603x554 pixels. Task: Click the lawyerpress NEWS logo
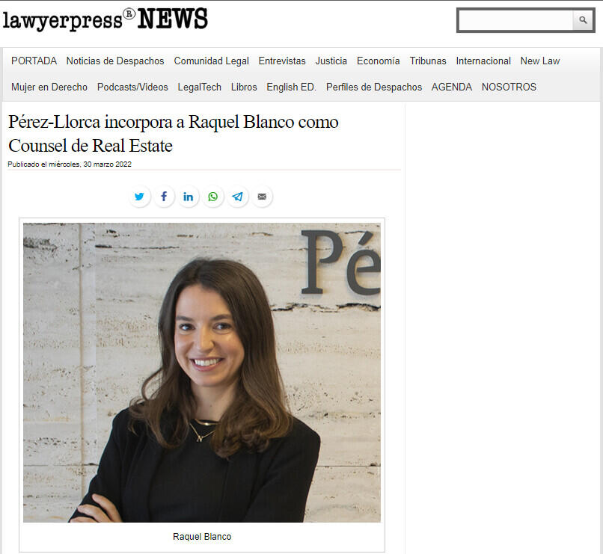[x=105, y=19]
